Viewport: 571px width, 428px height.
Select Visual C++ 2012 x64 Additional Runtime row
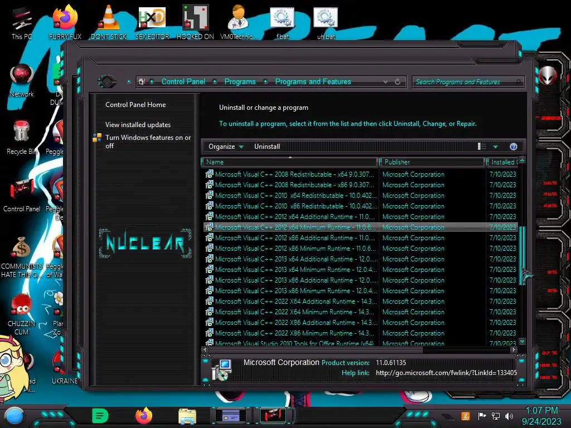click(361, 217)
